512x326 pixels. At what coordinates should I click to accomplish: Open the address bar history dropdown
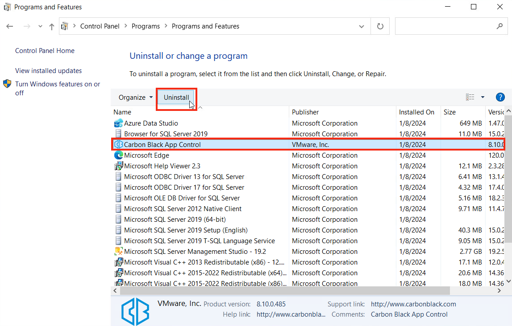click(362, 26)
